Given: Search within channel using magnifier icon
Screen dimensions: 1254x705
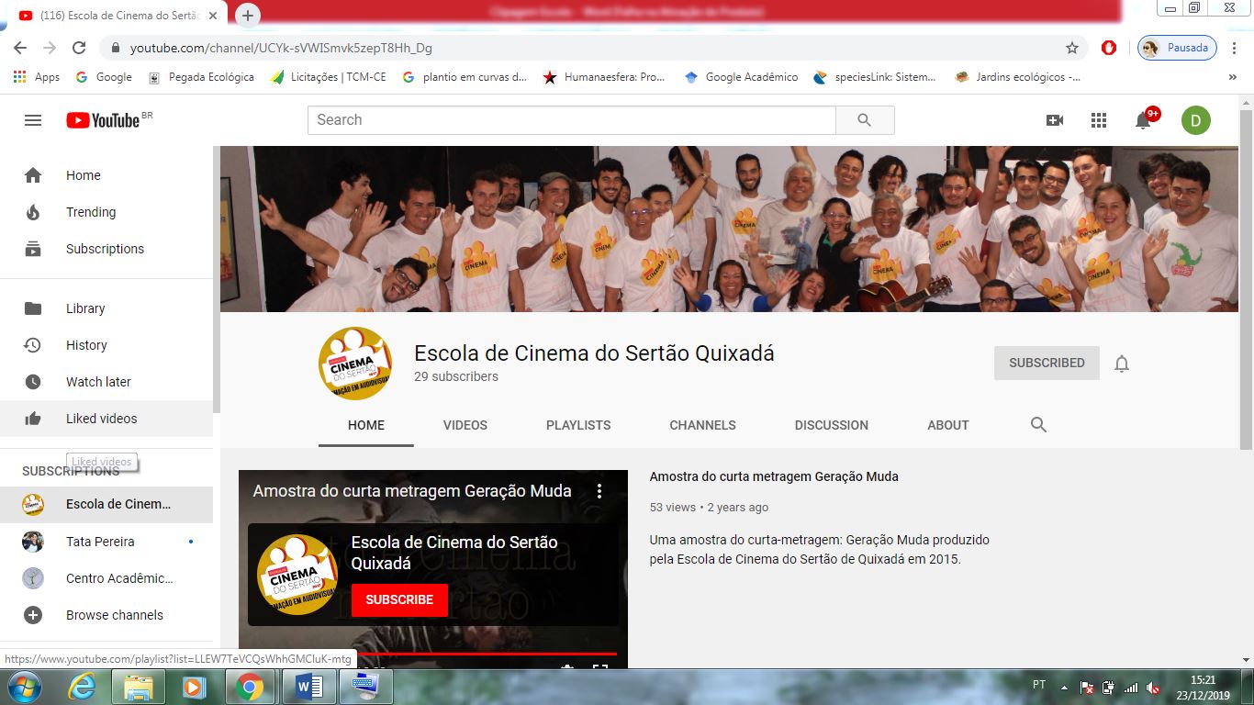Looking at the screenshot, I should tap(1038, 425).
